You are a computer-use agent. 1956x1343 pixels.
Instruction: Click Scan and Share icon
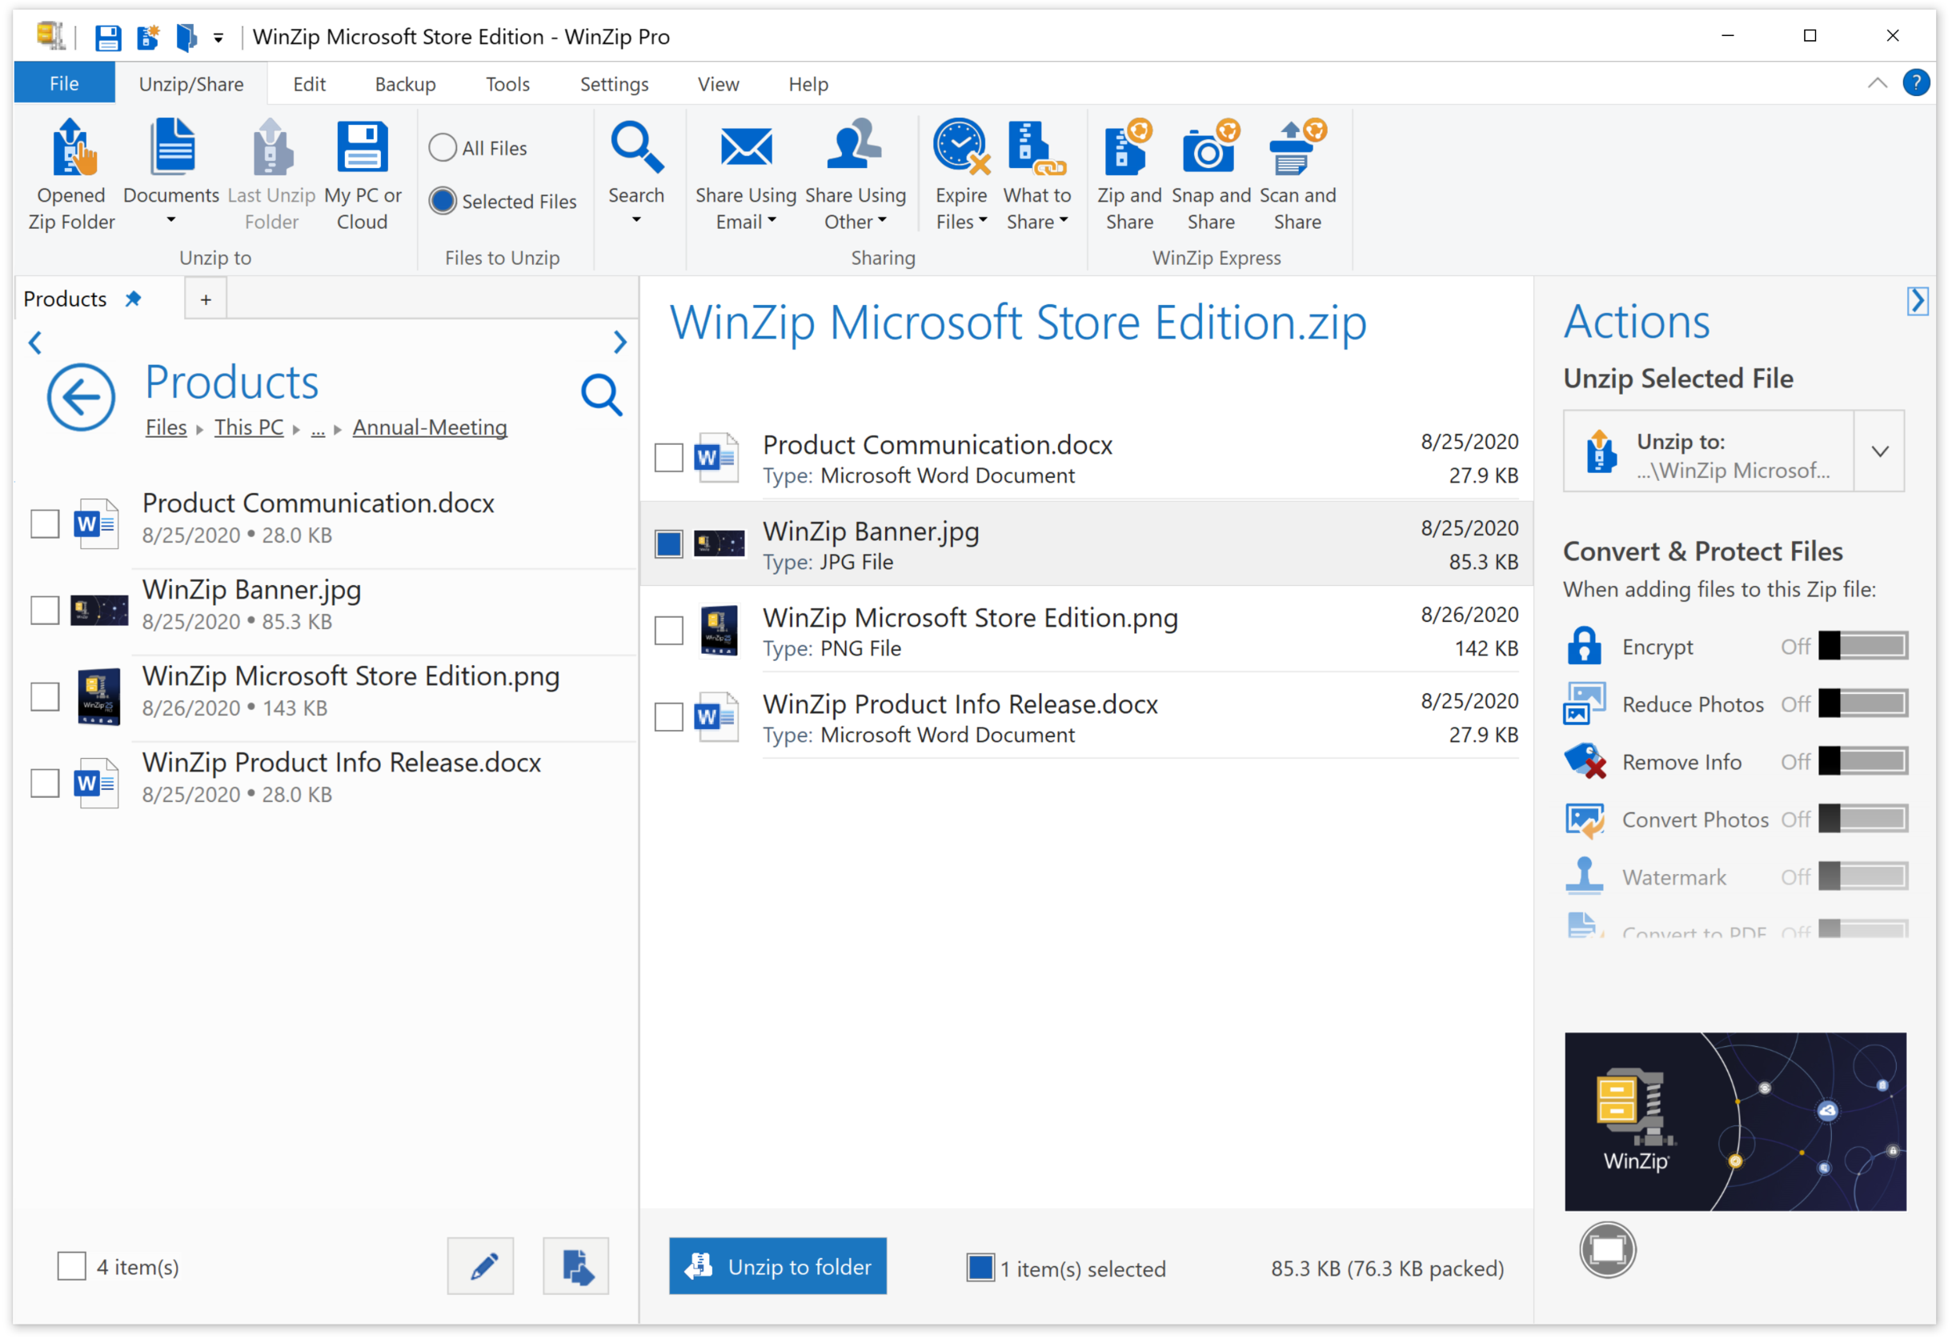coord(1297,147)
